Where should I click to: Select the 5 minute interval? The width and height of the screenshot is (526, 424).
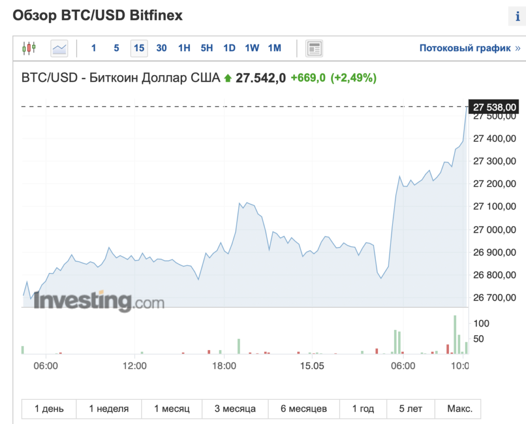117,48
